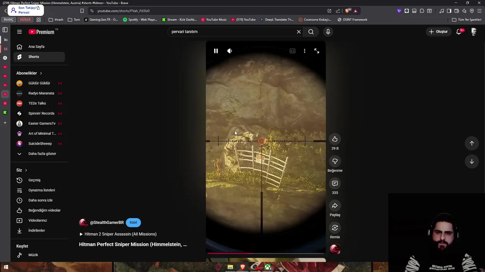Screen dimensions: 485x272
Task: Open Easter GamersTv subscription
Action: tap(39, 124)
